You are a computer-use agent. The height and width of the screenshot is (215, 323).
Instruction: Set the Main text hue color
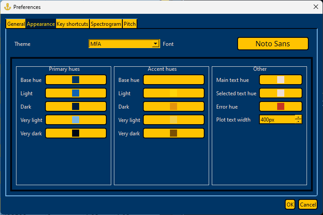click(281, 80)
